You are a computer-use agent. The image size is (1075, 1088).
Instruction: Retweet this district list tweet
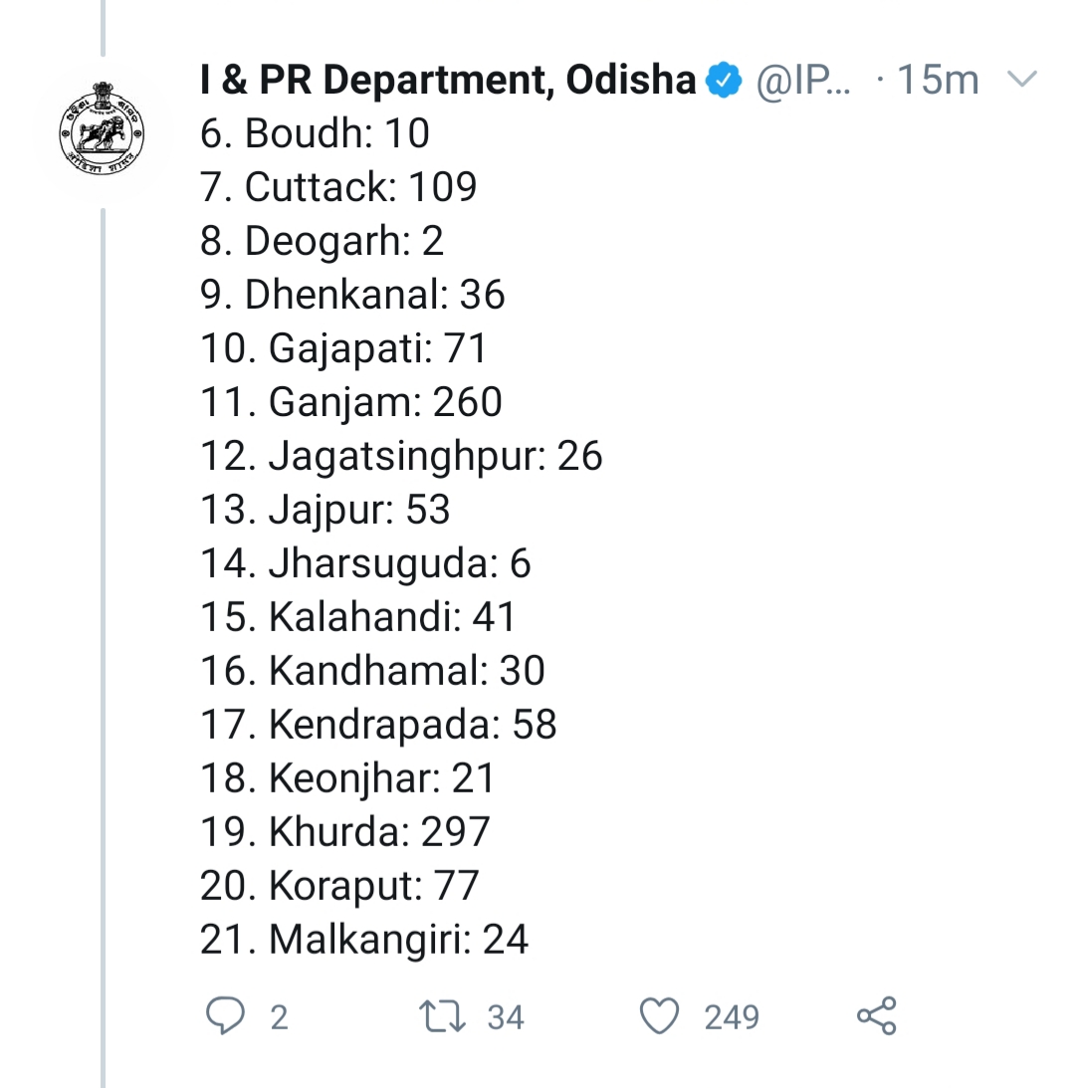coord(442,1016)
